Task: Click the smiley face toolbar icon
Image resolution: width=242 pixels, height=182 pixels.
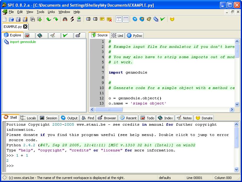Action: point(172,19)
